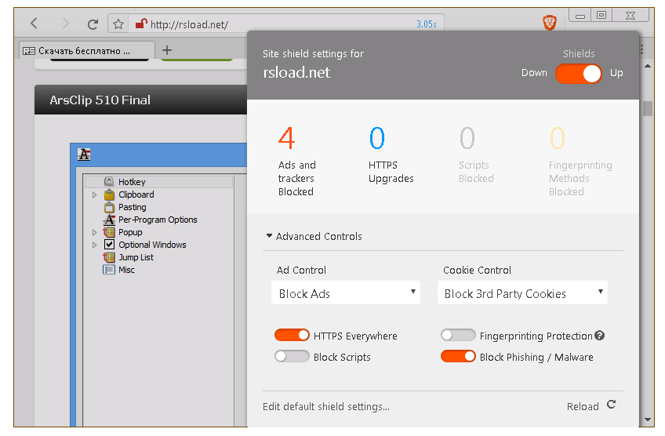Screen dimensions: 665x436
Task: Click the ArsClip 510 Final heading
Action: tap(100, 100)
